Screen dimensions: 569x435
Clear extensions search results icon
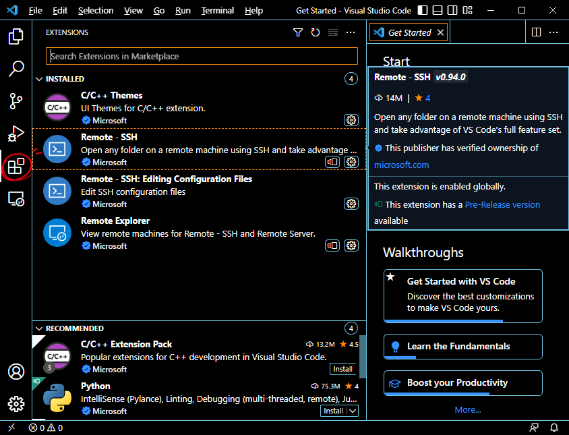[333, 32]
